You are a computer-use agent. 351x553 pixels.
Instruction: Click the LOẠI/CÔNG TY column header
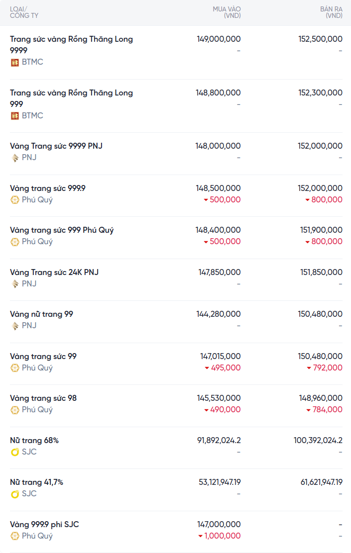[x=24, y=12]
